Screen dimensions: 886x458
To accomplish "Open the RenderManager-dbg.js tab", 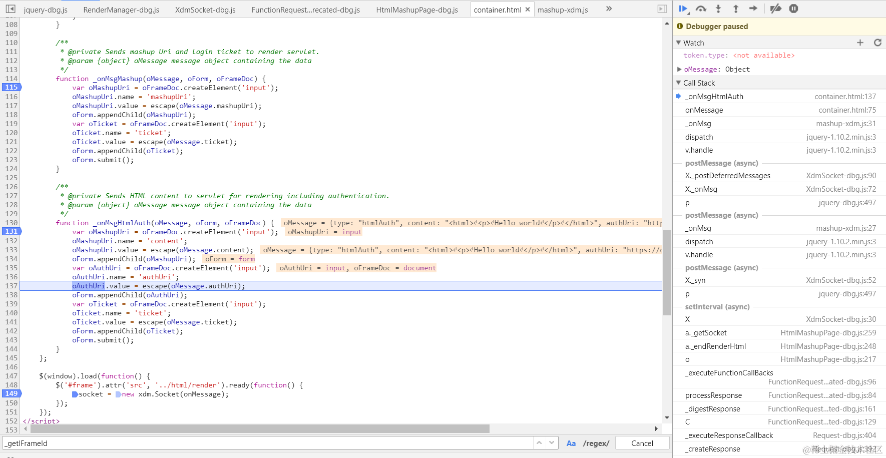I will pyautogui.click(x=121, y=10).
